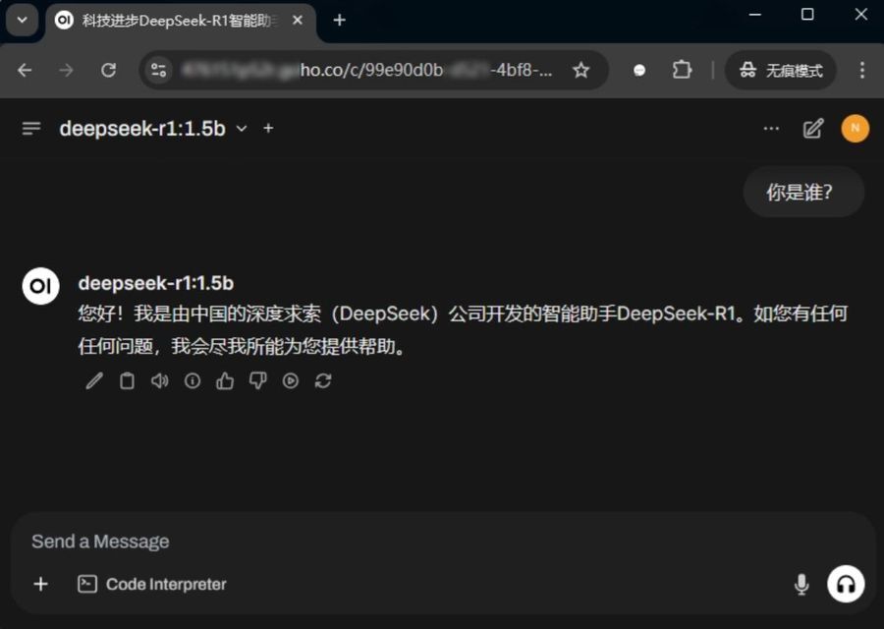
Task: Click the round extension icon near address bar
Action: (639, 70)
